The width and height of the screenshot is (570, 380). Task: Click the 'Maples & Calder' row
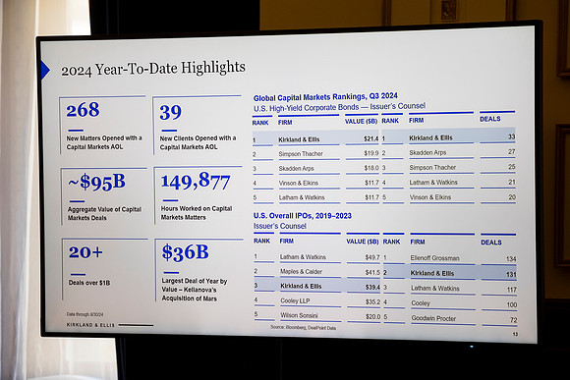(x=301, y=272)
